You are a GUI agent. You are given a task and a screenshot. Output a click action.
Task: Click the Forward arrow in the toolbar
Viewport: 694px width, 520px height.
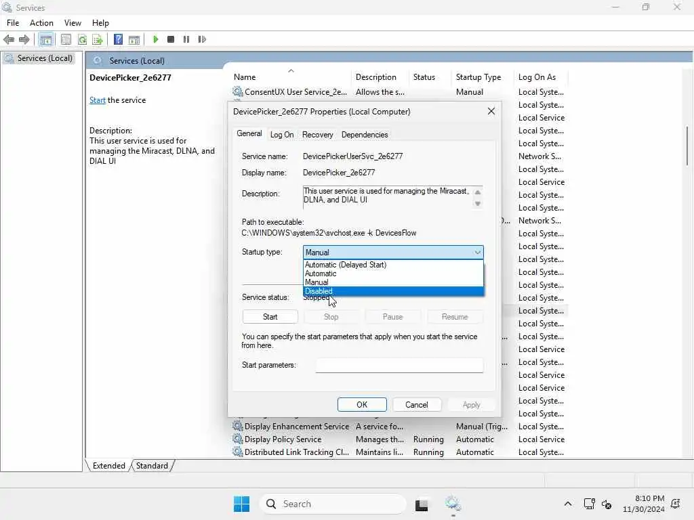pos(24,39)
